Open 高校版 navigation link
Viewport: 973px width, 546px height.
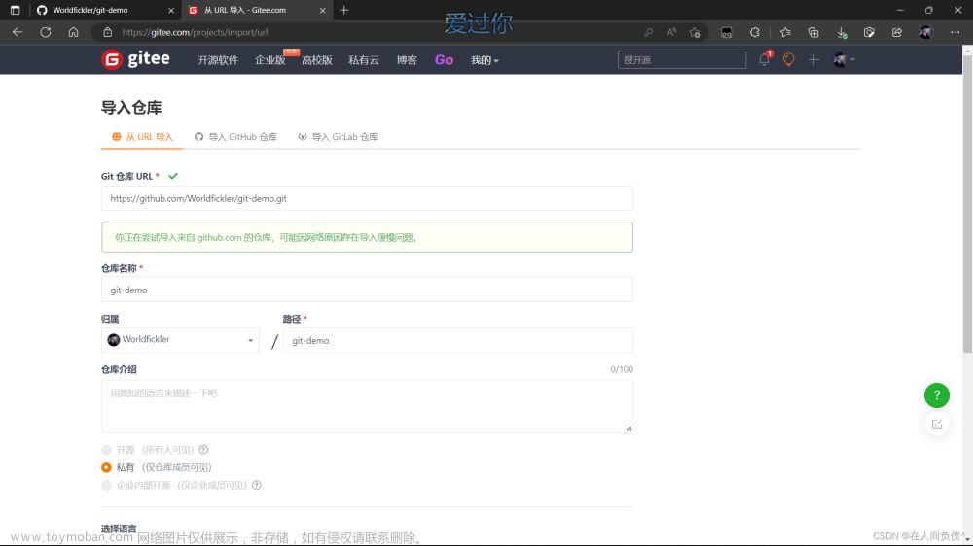tap(317, 60)
